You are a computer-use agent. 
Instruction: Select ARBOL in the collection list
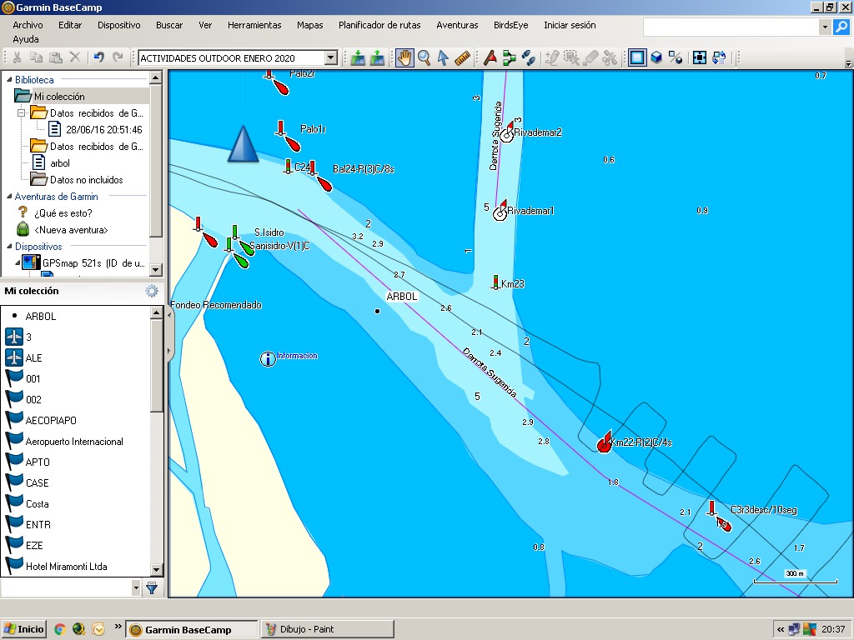coord(40,316)
